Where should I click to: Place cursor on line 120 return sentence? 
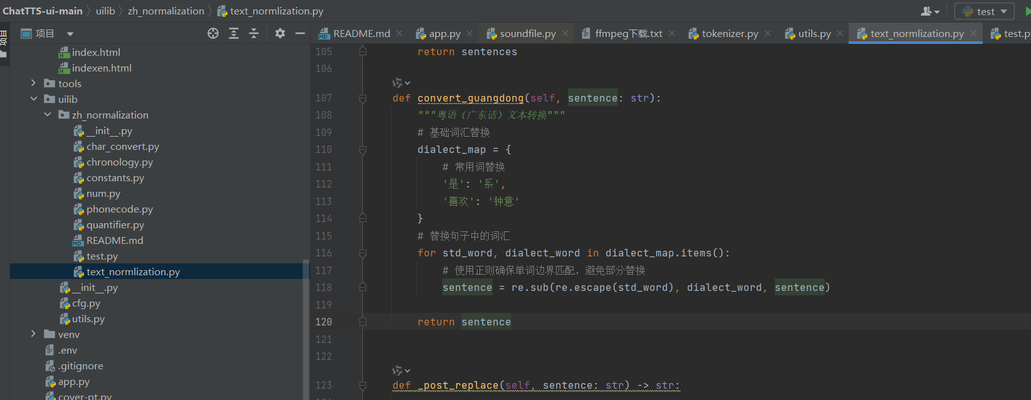[464, 322]
